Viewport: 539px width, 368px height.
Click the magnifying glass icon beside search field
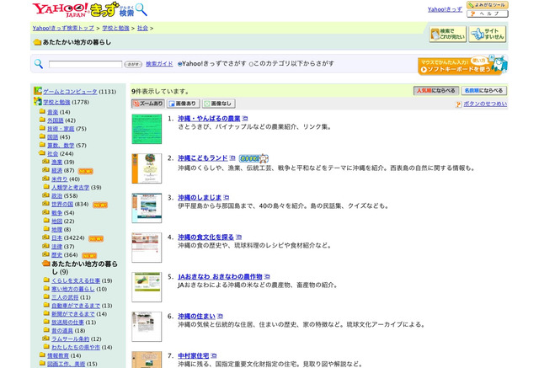pyautogui.click(x=39, y=64)
